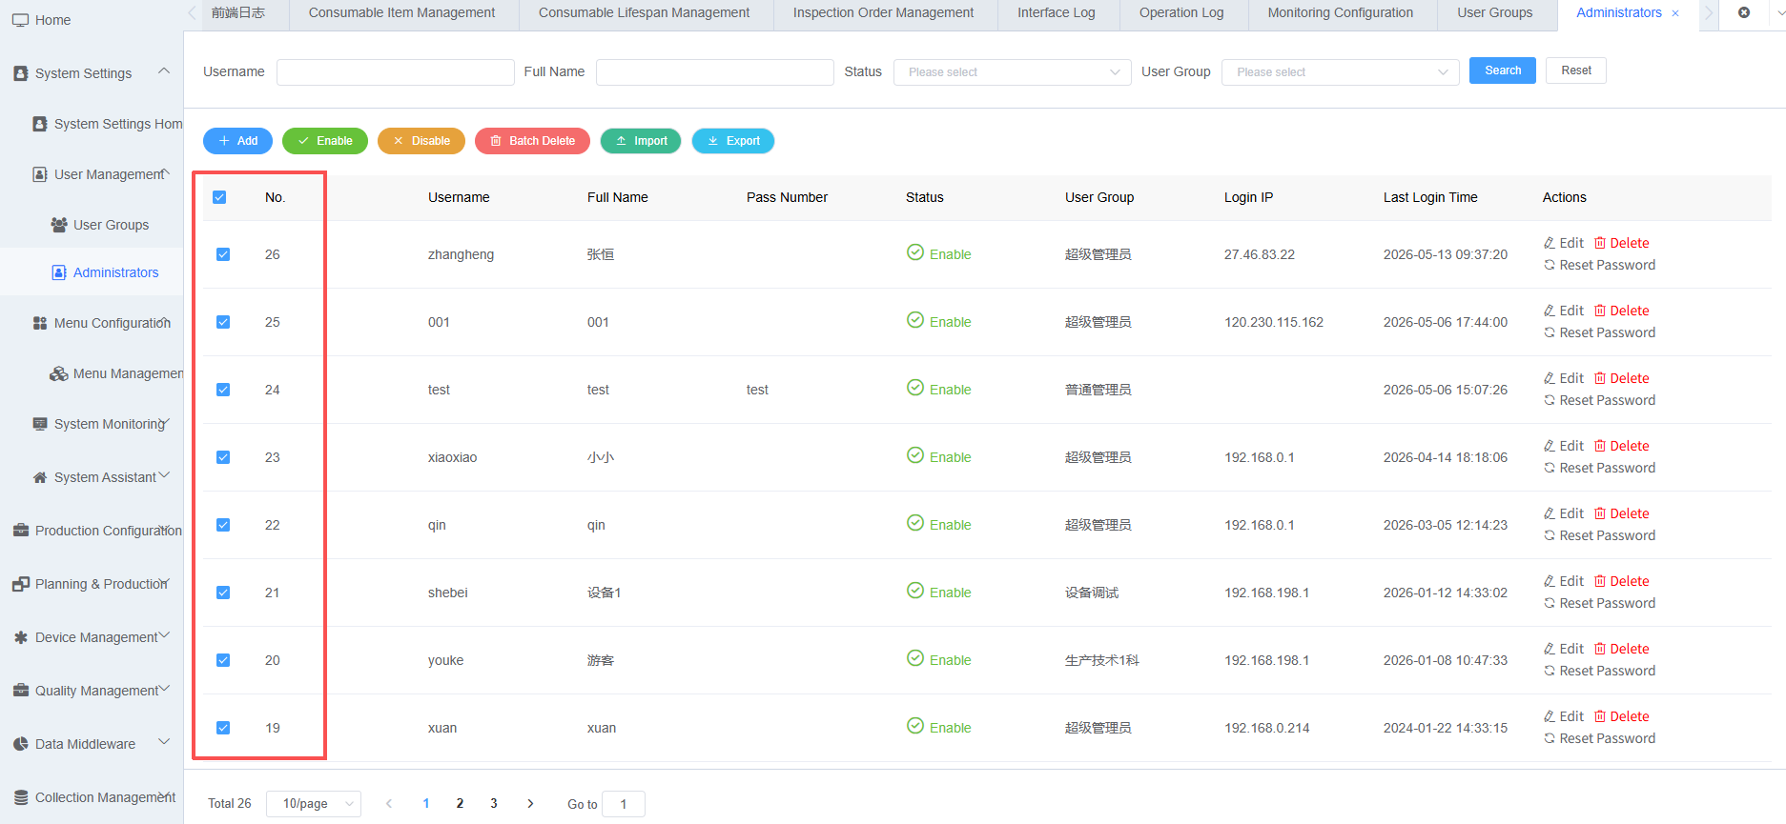Screen dimensions: 1786x824
Task: Click the tab options circle icon at top right
Action: click(x=1744, y=12)
